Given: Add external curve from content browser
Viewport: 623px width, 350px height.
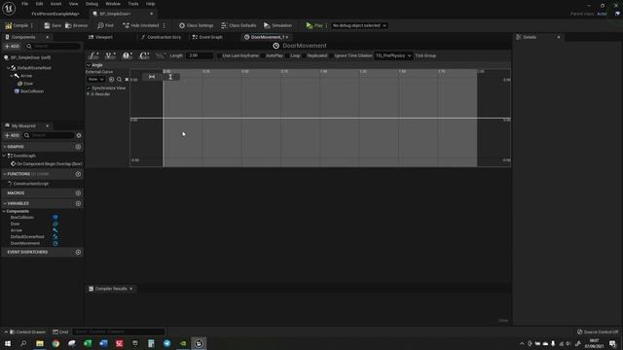Looking at the screenshot, I should (x=161, y=55).
